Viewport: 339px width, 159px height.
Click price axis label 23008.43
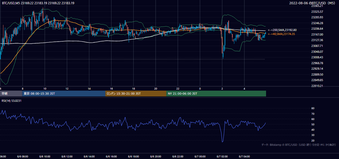pyautogui.click(x=317, y=57)
